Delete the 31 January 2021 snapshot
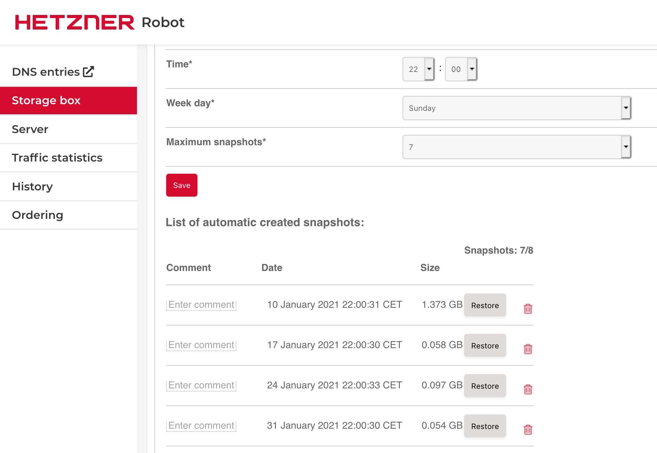The image size is (657, 453). point(528,429)
